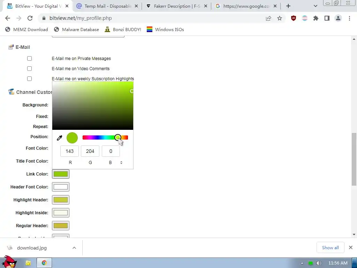The image size is (357, 268).
Task: Click the address bar URL
Action: pyautogui.click(x=81, y=18)
